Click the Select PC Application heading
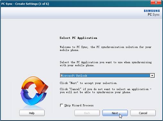This screenshot has height=121, width=163. [78, 38]
